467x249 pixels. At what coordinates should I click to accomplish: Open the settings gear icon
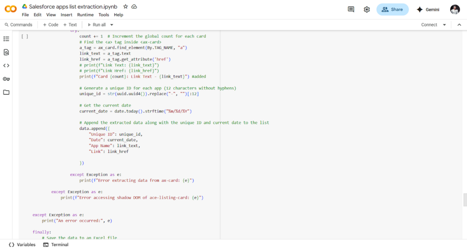[x=367, y=10]
